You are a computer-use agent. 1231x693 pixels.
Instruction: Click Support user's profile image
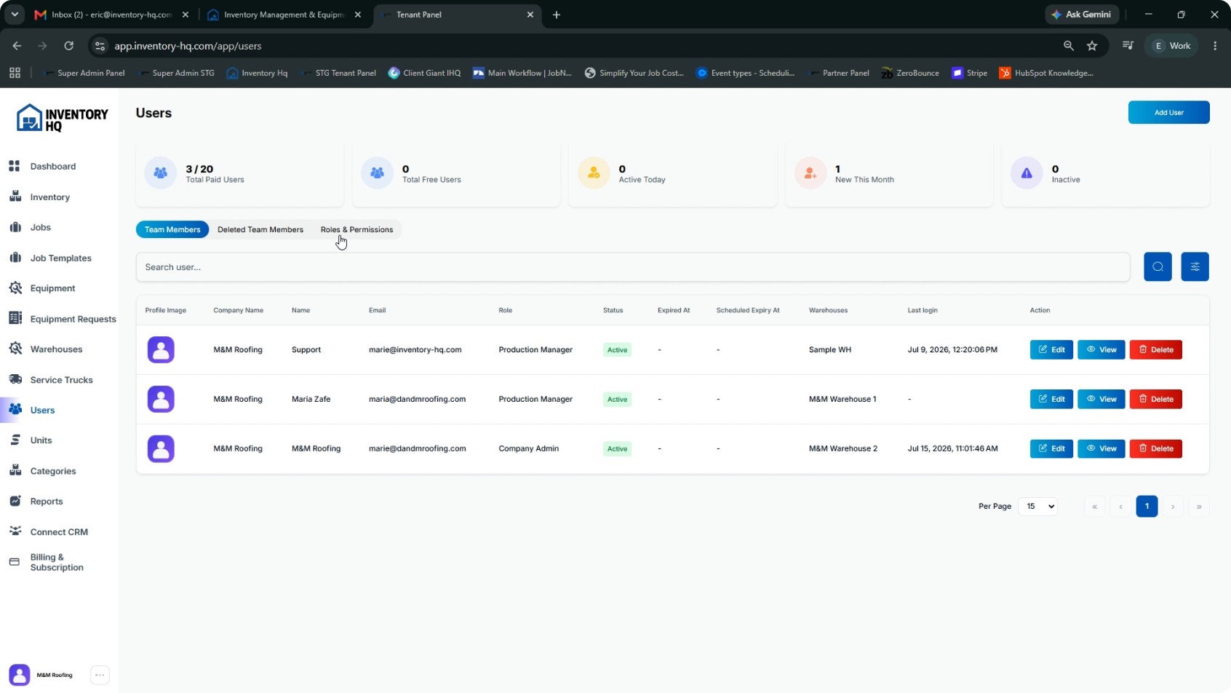[x=161, y=349]
